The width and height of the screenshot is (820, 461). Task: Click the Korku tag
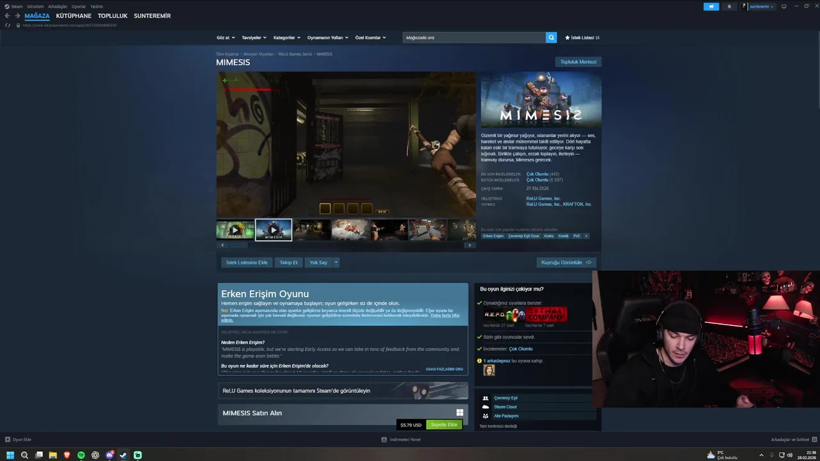[549, 236]
